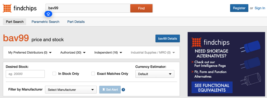The height and width of the screenshot is (98, 267).
Task: Open Authorized (30) distributors dropdown
Action: coord(73,53)
